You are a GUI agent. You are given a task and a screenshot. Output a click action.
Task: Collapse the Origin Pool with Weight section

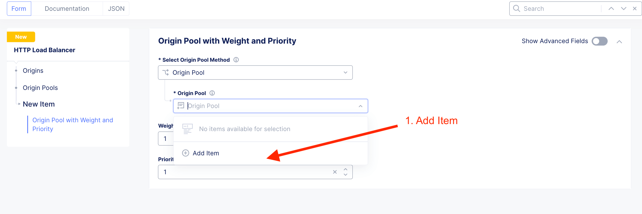619,42
